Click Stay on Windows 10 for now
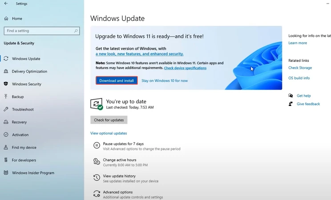 pos(165,81)
